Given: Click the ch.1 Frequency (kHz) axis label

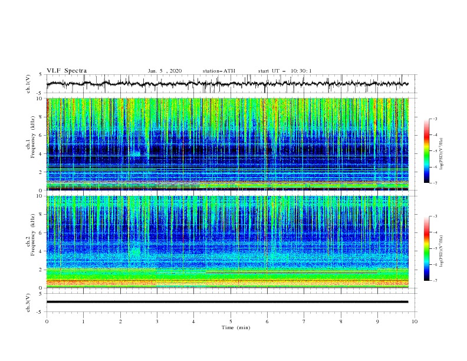Looking at the screenshot, I should [31, 136].
